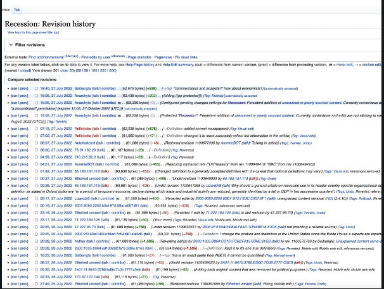Switch to the Talk tab

(17, 10)
